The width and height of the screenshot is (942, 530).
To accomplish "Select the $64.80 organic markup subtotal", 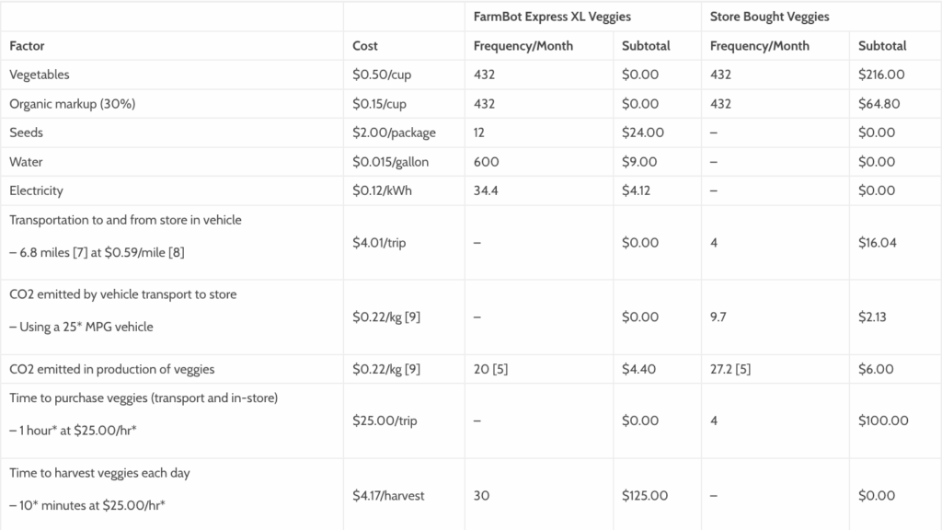I will (879, 104).
